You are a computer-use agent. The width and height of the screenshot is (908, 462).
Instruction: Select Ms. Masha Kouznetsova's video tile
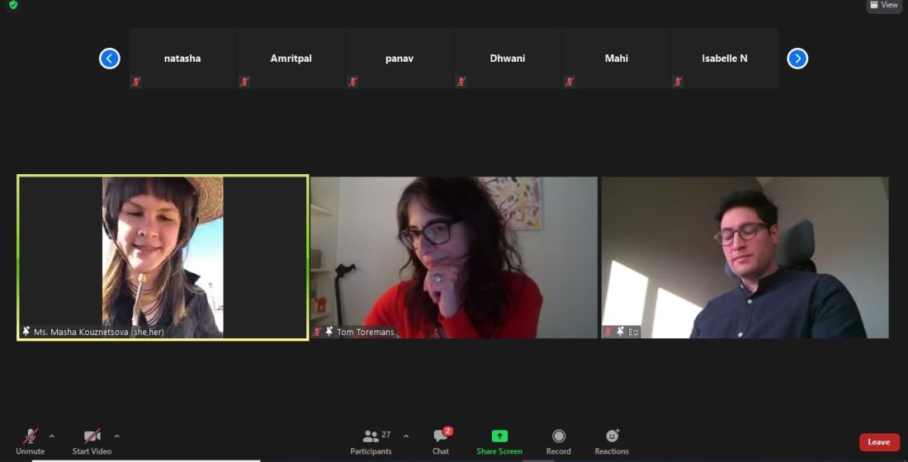(x=163, y=257)
